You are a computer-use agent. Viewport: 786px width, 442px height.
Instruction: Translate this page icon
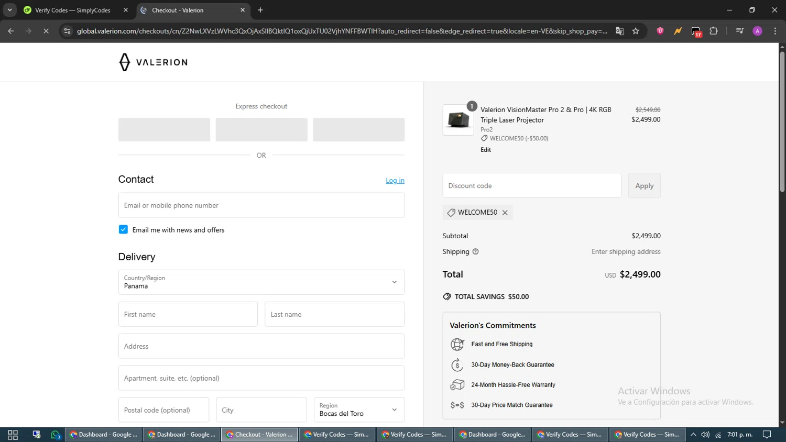[620, 31]
